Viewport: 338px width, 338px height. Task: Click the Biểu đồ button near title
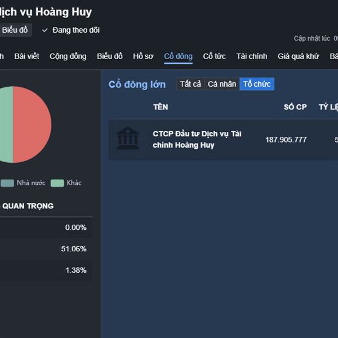pos(15,30)
